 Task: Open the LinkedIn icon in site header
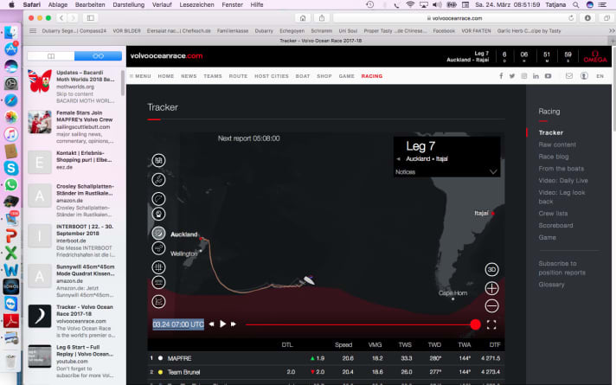click(x=536, y=76)
